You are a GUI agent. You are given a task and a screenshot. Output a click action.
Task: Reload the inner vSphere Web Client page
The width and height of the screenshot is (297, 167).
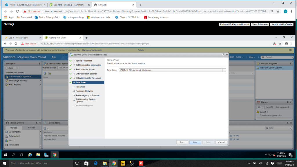(17, 43)
